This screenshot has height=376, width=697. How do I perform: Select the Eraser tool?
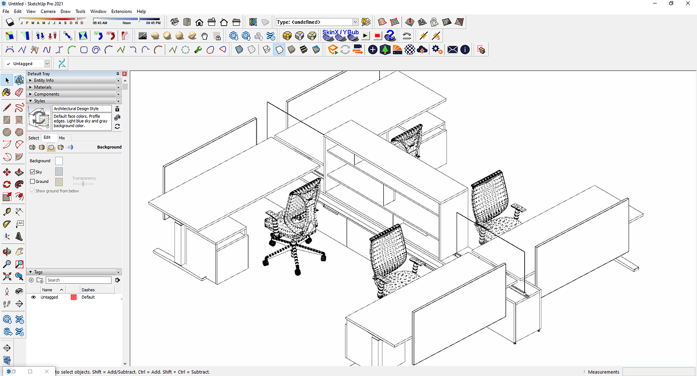click(19, 93)
